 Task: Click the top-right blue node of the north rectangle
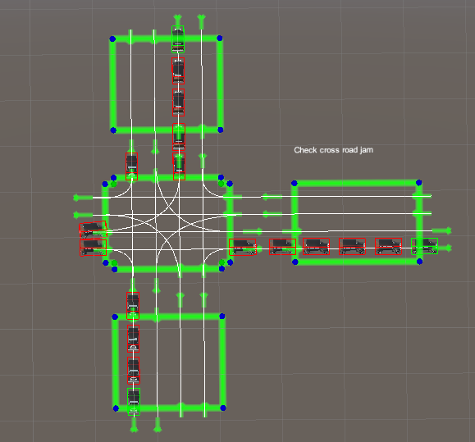tap(220, 39)
